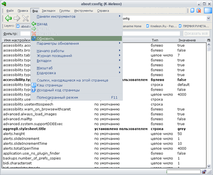The image size is (213, 175).
Task: Select the alerts.slideIncrementTime row
Action: click(104, 143)
